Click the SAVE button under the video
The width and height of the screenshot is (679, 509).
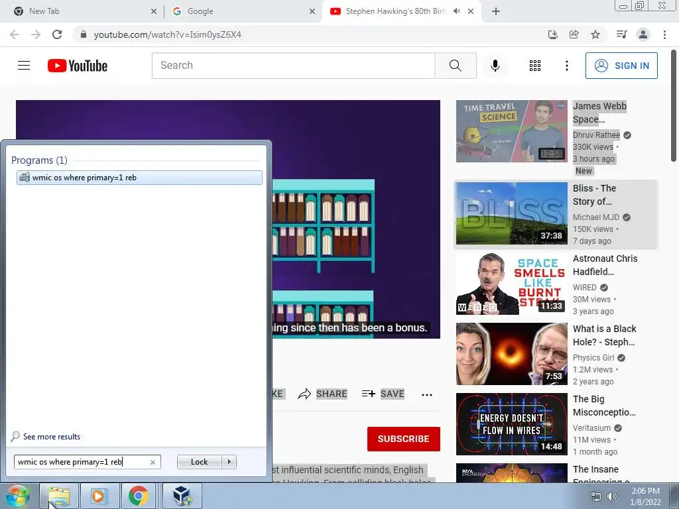coord(383,394)
